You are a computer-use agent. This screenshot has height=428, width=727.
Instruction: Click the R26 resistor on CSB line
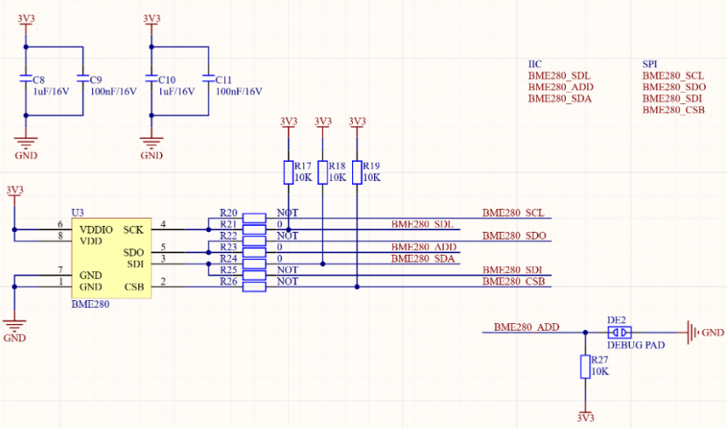click(x=254, y=285)
